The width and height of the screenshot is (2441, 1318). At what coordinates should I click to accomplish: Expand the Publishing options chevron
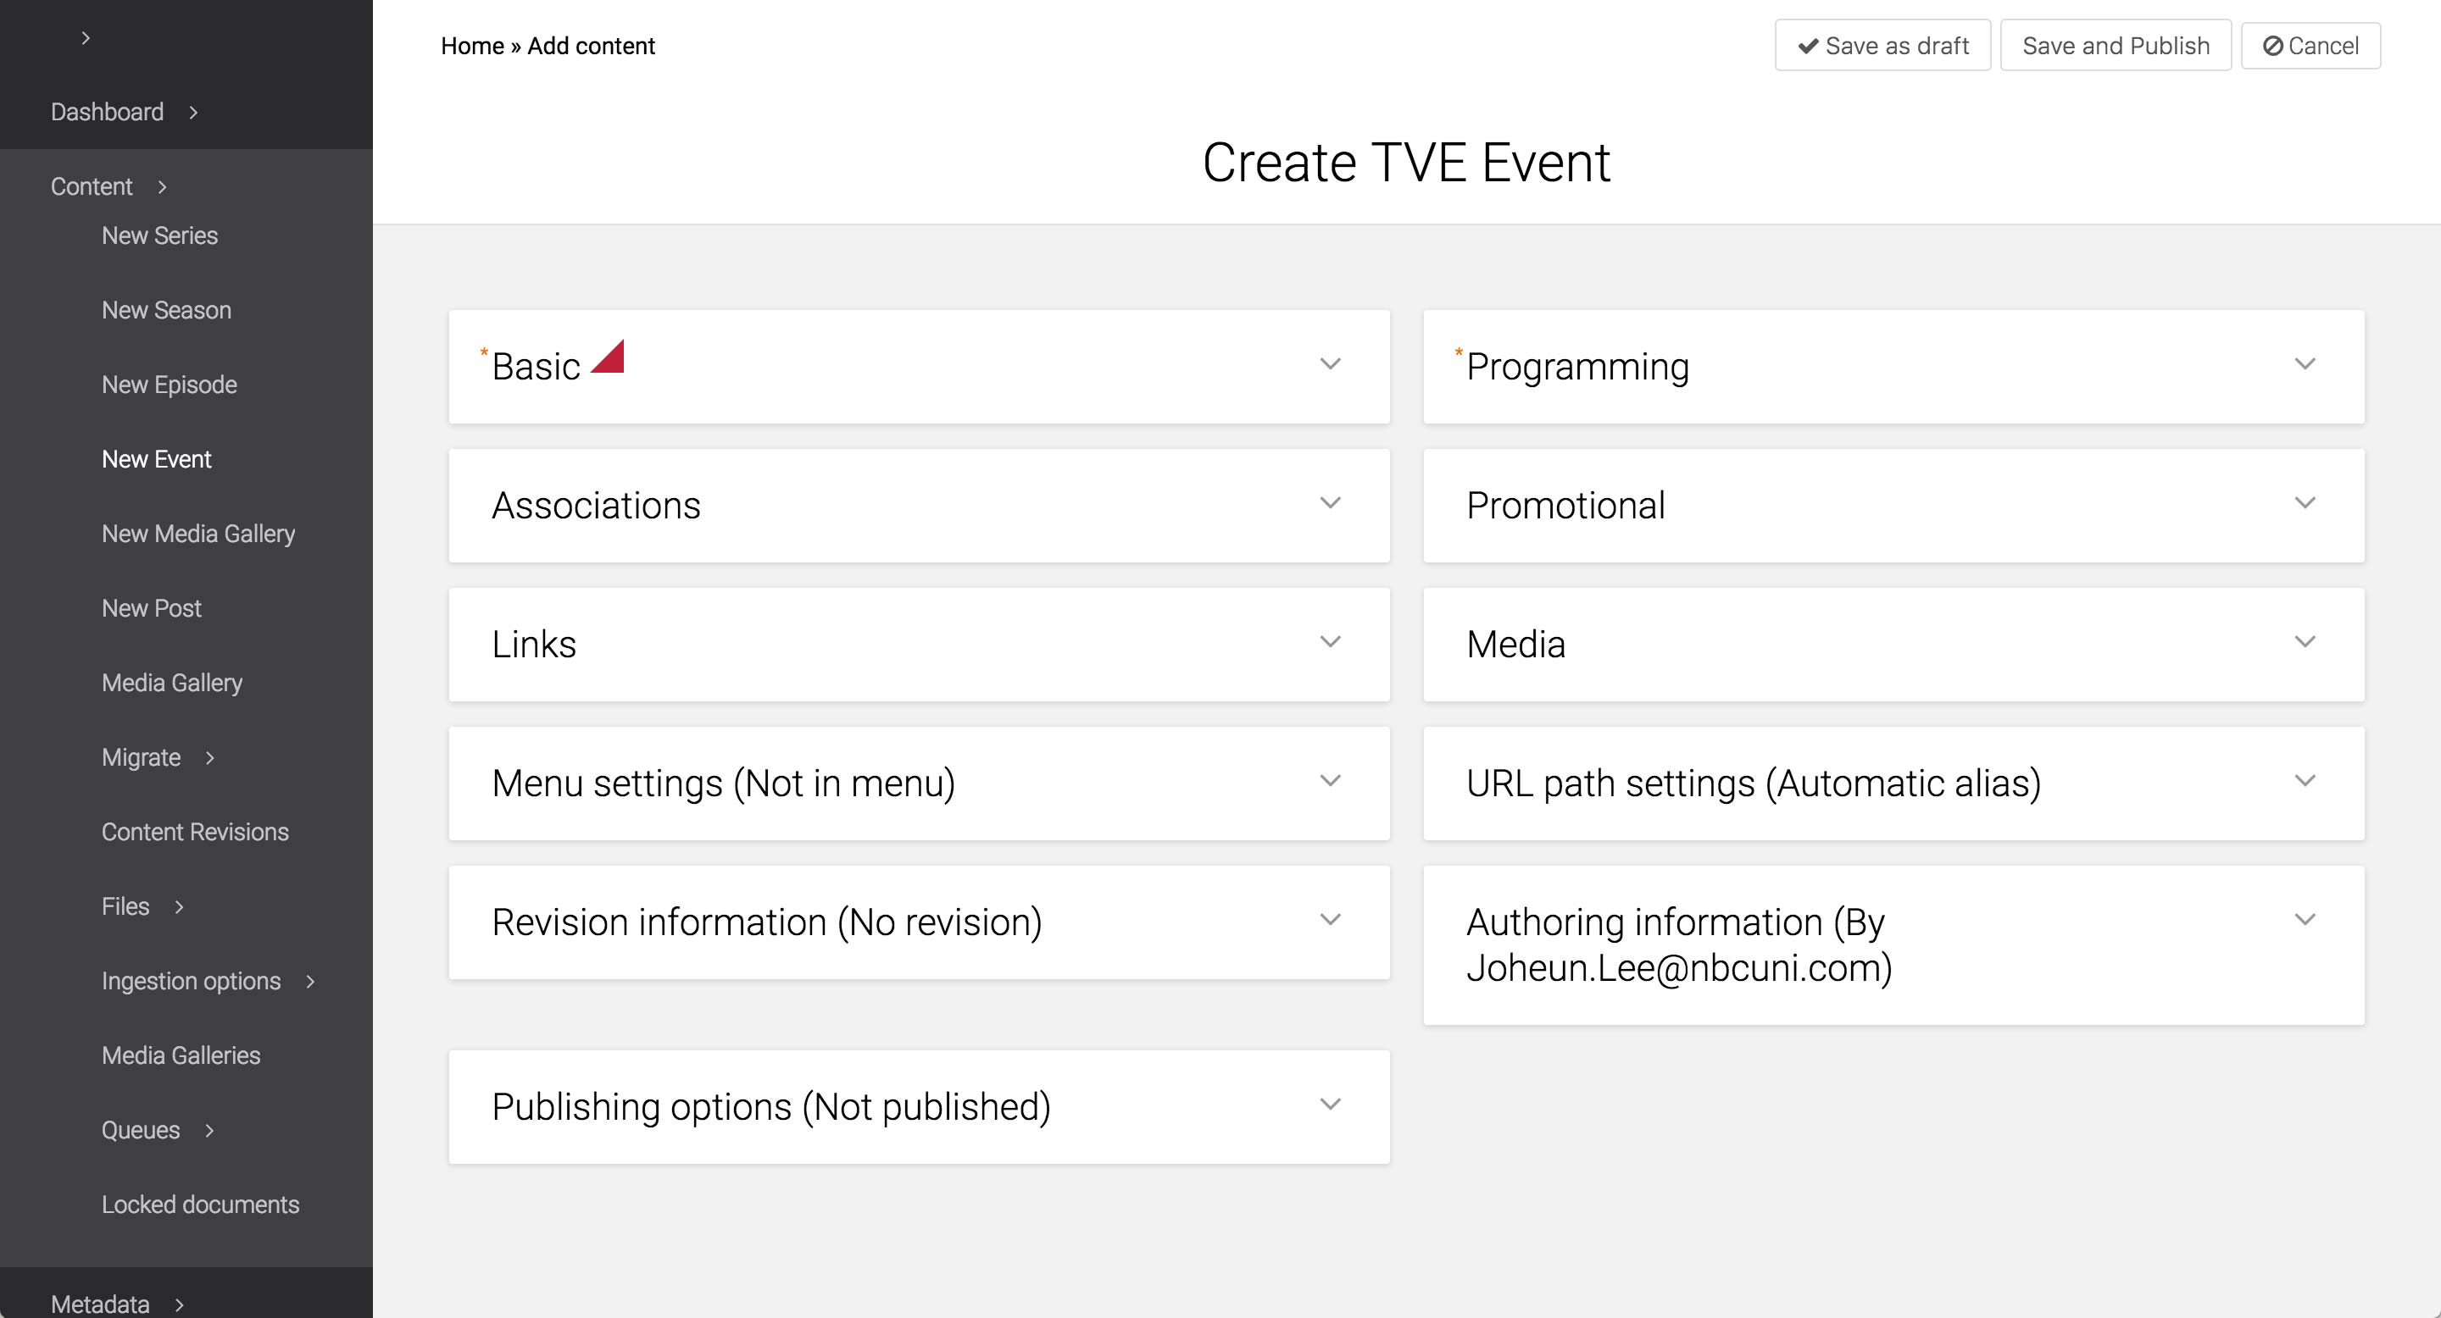[1330, 1104]
